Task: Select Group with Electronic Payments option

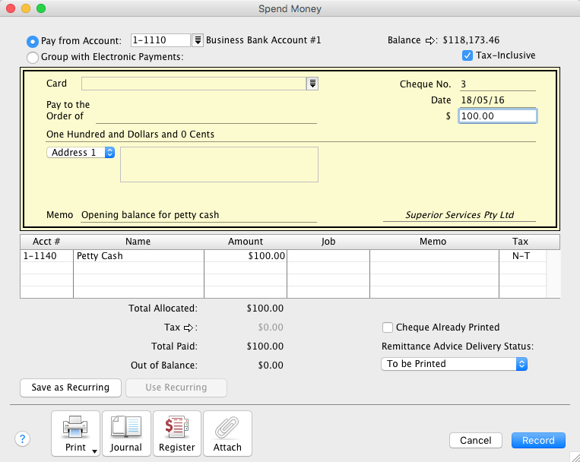Action: pyautogui.click(x=33, y=57)
